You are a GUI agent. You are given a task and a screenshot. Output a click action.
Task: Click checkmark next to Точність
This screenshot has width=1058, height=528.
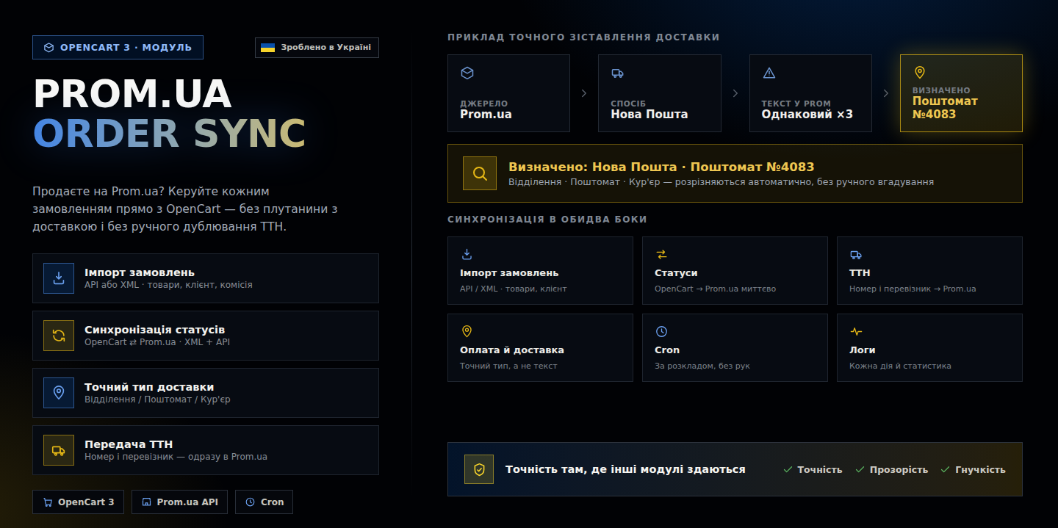788,469
